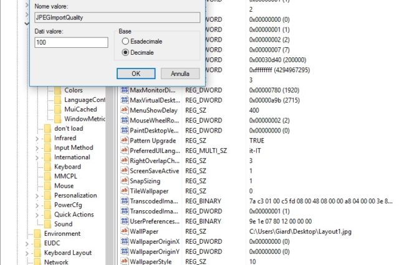Click the MuiCached folder icon
Viewport: 399px width, 265px height.
pos(58,109)
